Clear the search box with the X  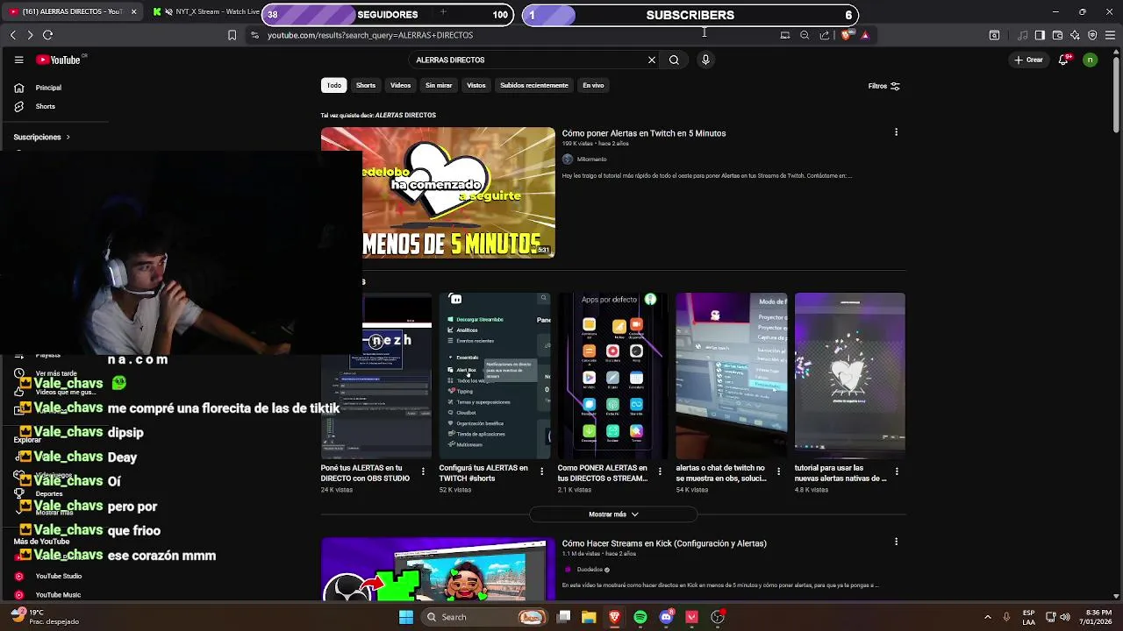(652, 60)
